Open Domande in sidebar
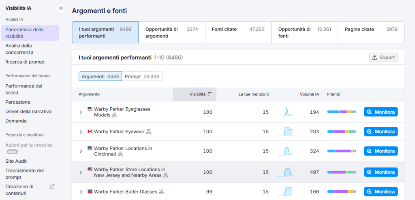Viewport: 415px width, 200px height. pyautogui.click(x=16, y=121)
